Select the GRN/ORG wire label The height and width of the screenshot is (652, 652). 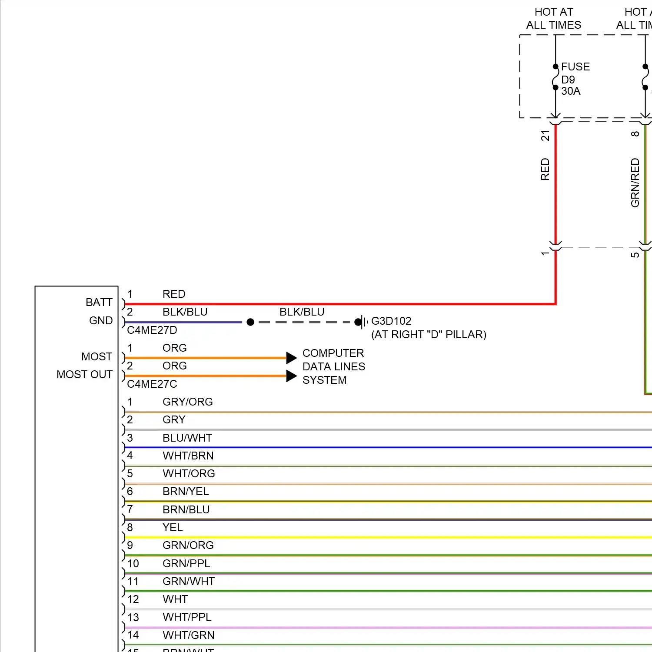pos(188,546)
